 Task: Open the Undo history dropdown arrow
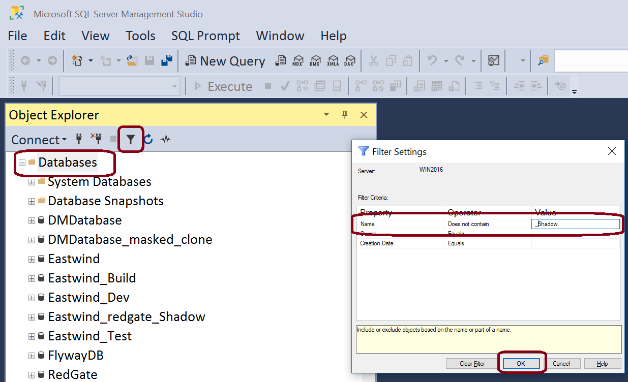(446, 61)
